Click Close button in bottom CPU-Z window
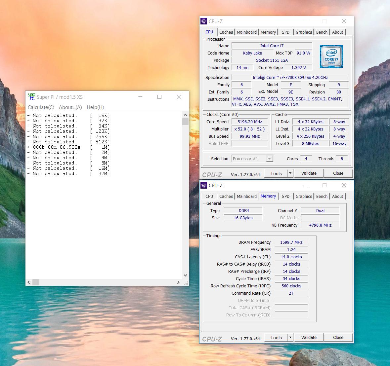Viewport: 390px width, 366px height. click(338, 338)
